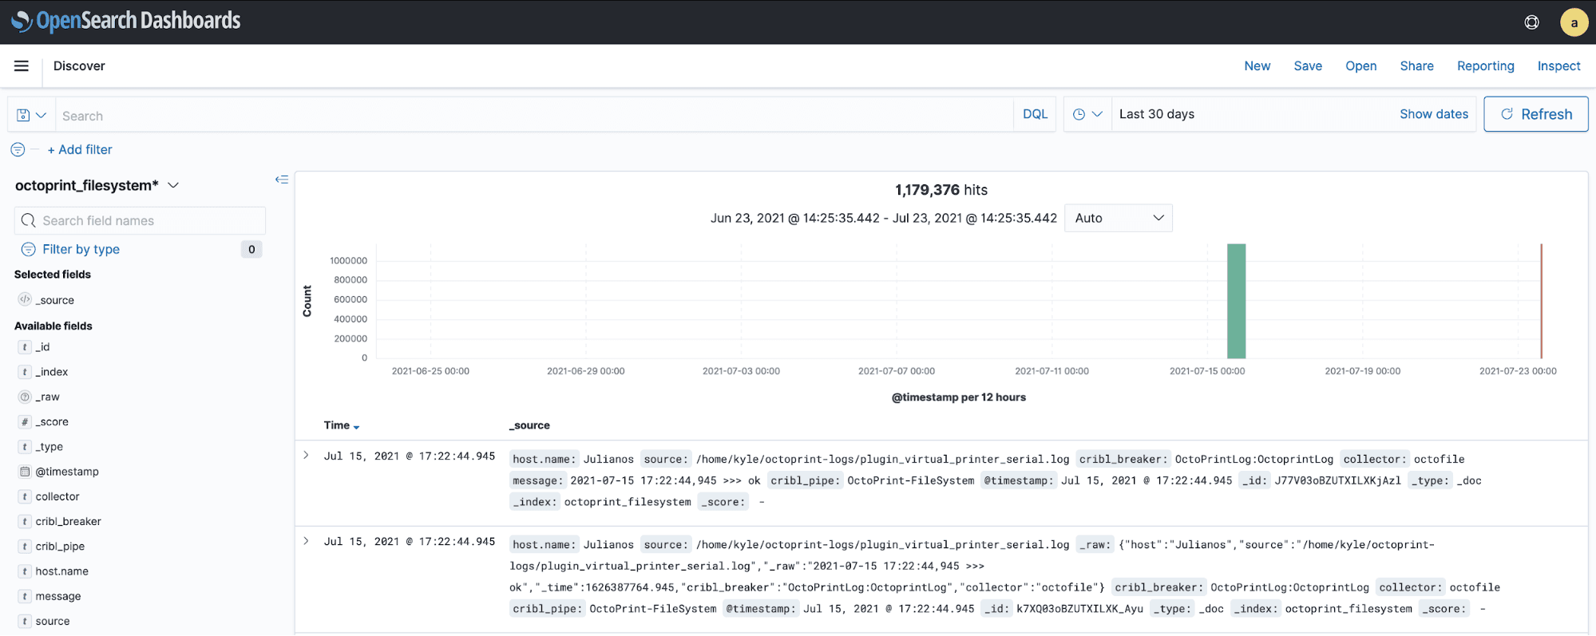This screenshot has height=636, width=1596.
Task: Open the hamburger navigation menu
Action: 22,66
